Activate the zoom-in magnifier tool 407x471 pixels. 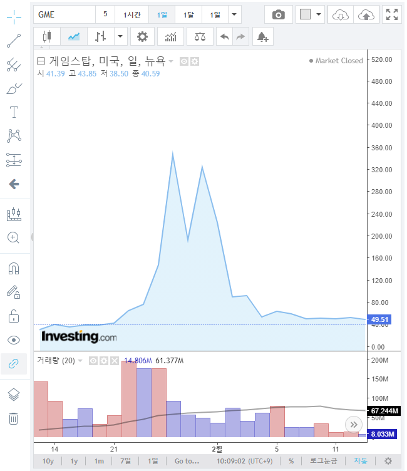click(13, 237)
